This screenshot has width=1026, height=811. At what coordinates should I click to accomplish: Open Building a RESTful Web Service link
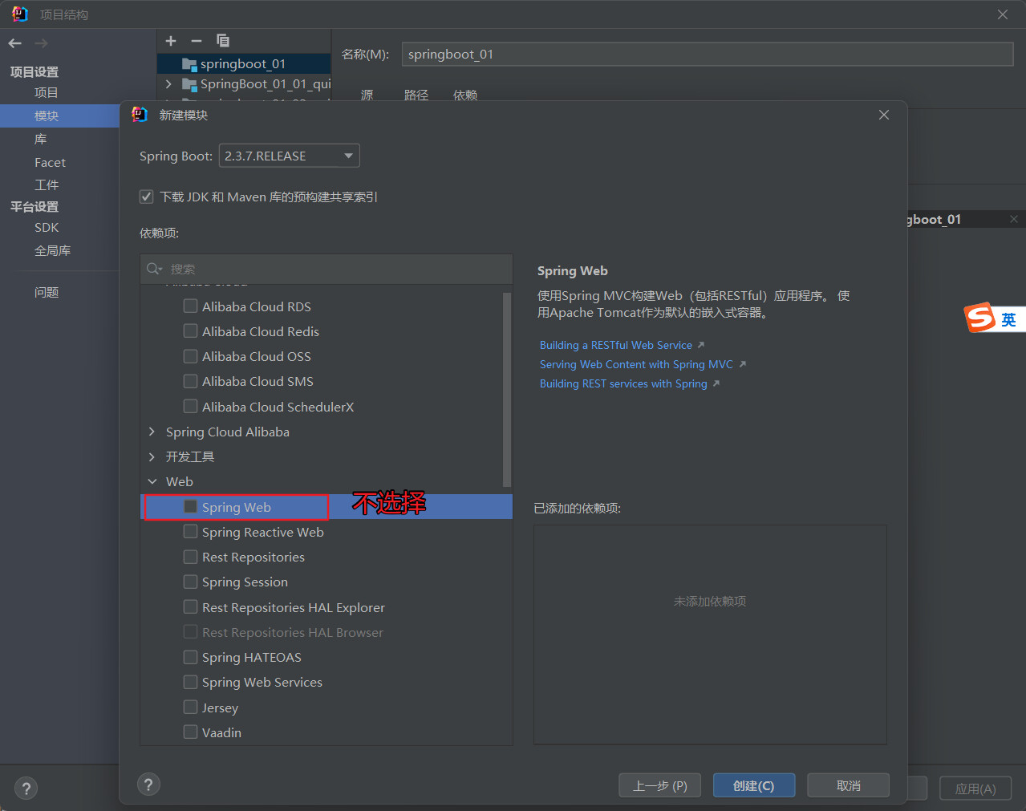pyautogui.click(x=616, y=345)
